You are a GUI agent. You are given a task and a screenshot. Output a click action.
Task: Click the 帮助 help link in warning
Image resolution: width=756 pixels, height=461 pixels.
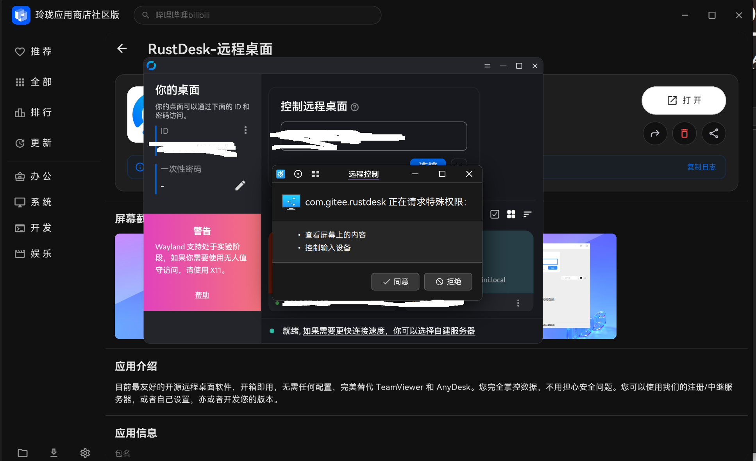click(202, 295)
